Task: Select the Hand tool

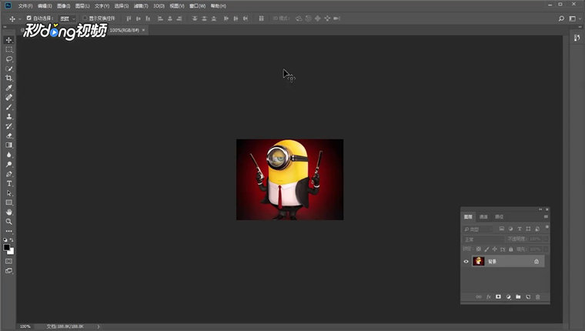Action: point(9,212)
